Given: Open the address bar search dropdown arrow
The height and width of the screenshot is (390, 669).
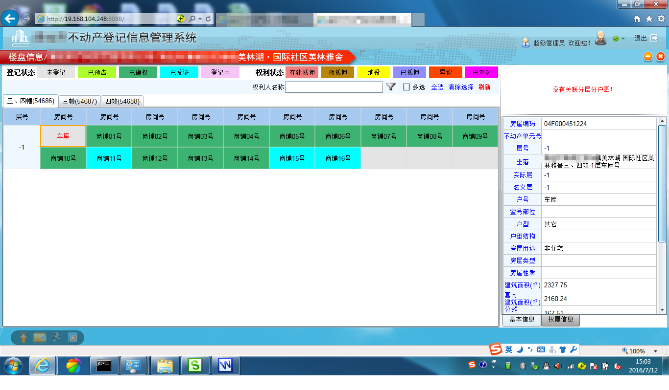Looking at the screenshot, I should (200, 19).
